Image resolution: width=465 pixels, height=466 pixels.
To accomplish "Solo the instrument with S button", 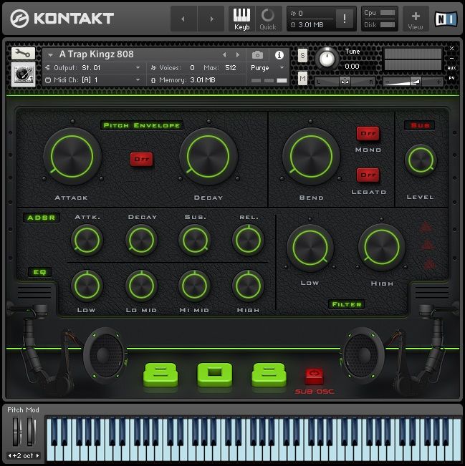I will click(302, 56).
